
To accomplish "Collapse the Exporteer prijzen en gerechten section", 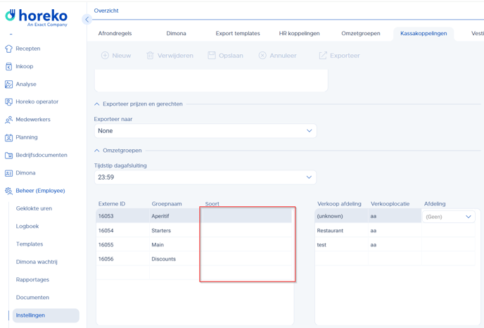I will point(97,104).
